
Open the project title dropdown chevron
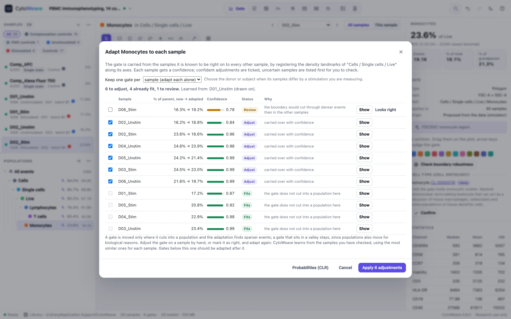pos(130,8)
